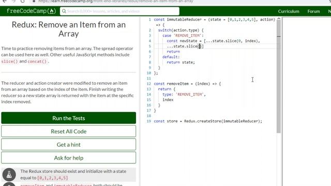331x186 pixels.
Task: Click browser forward arrow
Action: [13, 1]
